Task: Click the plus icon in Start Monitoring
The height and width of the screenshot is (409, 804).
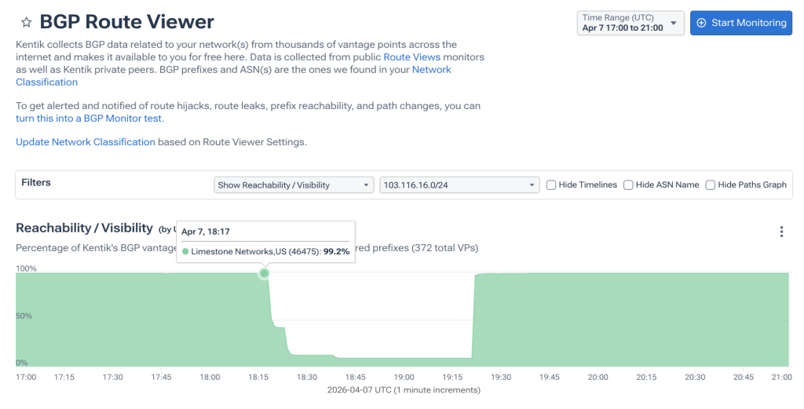Action: click(x=701, y=23)
